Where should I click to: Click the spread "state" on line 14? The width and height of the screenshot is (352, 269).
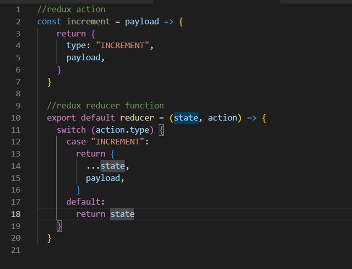(x=112, y=166)
